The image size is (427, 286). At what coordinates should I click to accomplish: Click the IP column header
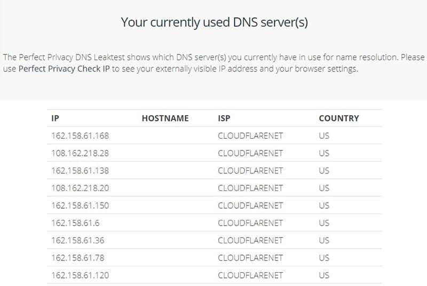tap(55, 118)
